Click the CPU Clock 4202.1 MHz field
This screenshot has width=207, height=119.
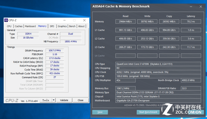pos(158,72)
